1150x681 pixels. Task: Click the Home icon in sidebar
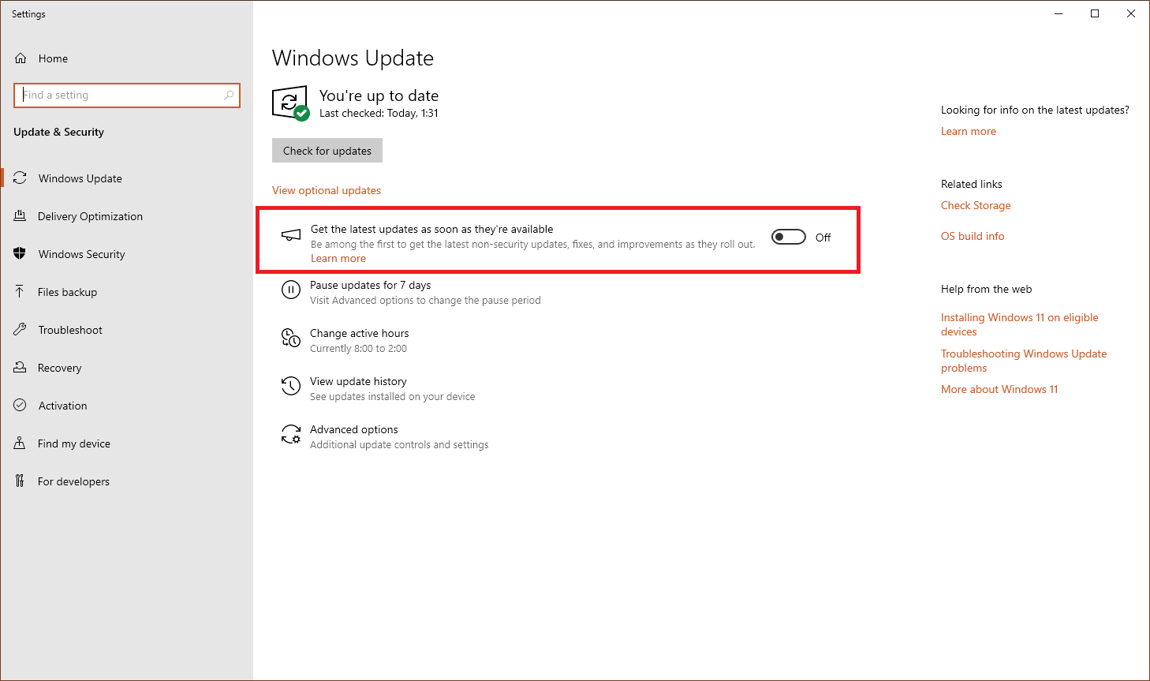click(21, 58)
